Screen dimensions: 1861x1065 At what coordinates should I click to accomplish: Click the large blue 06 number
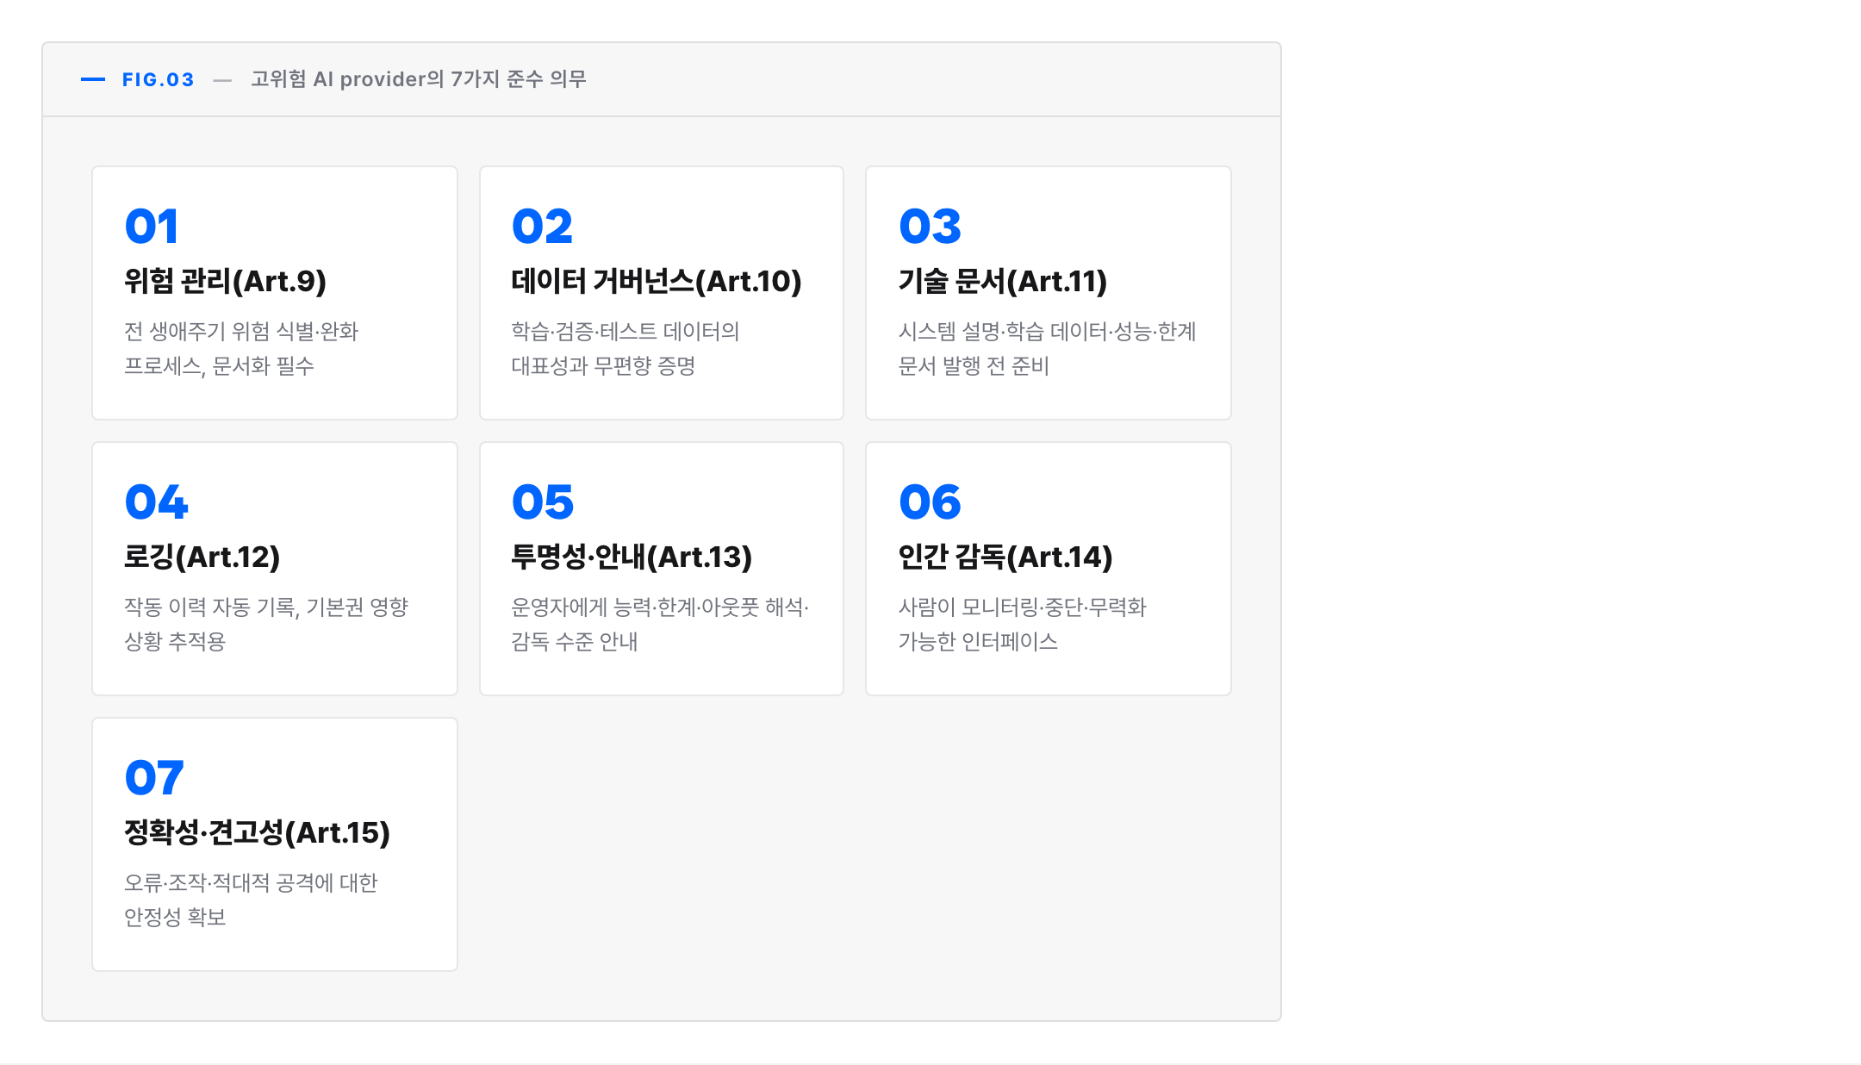point(930,502)
